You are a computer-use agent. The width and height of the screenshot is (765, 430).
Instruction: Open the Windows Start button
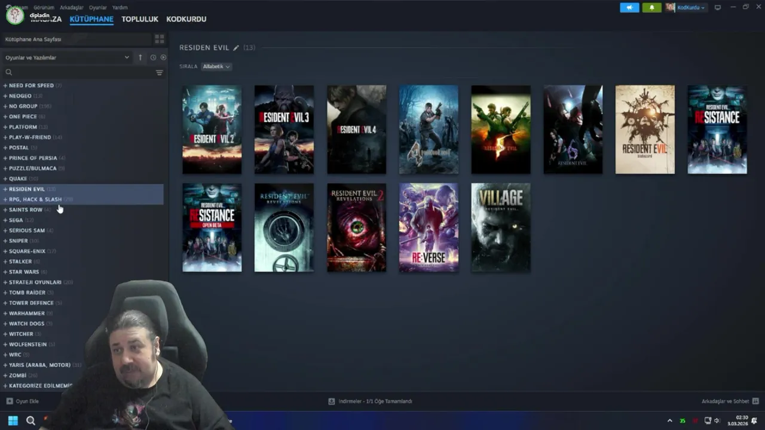tap(13, 420)
